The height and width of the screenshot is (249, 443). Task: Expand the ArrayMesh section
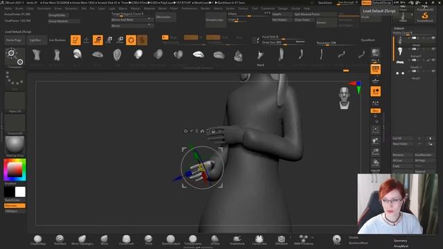(x=401, y=246)
